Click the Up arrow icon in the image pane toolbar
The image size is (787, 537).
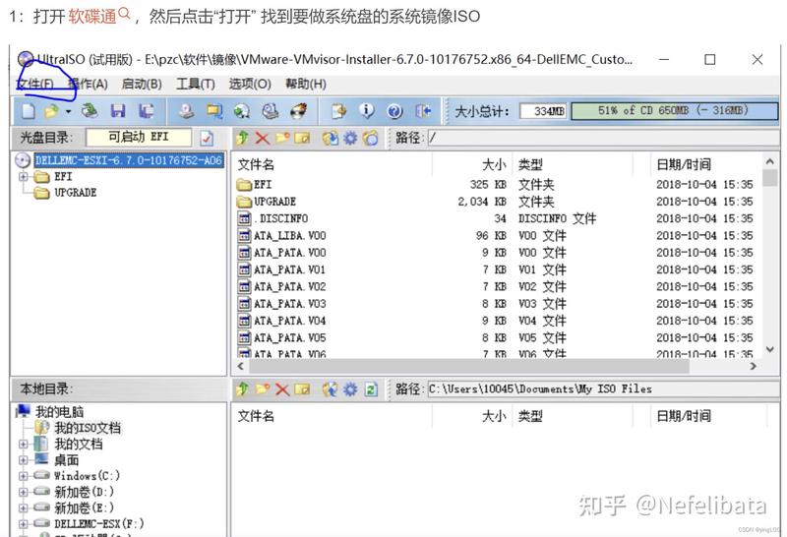point(242,138)
